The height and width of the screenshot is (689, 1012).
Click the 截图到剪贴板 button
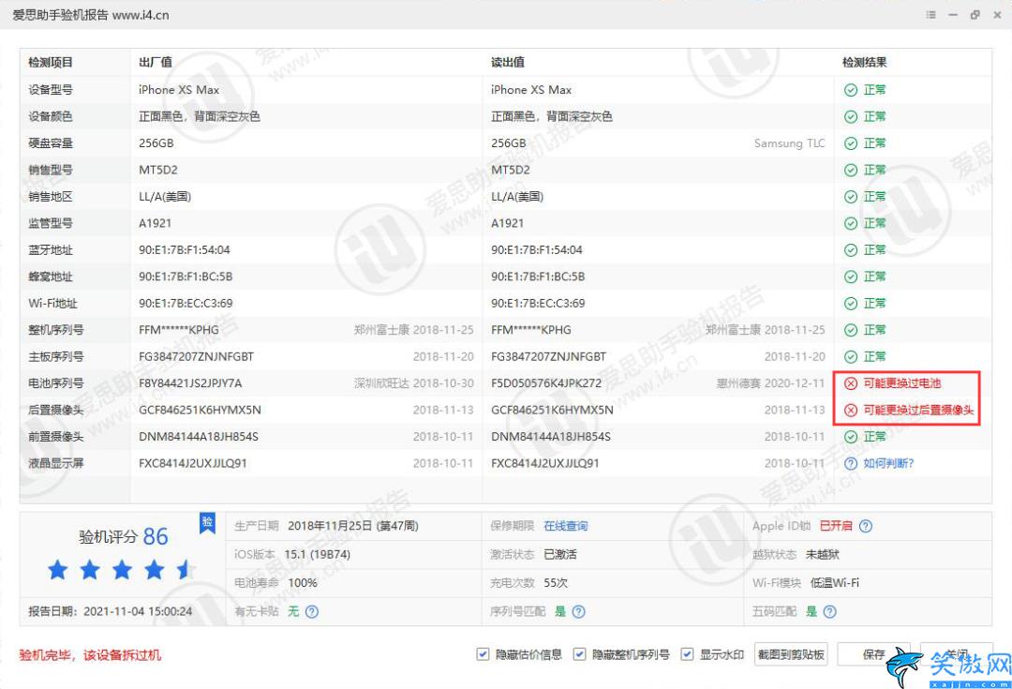tap(791, 654)
